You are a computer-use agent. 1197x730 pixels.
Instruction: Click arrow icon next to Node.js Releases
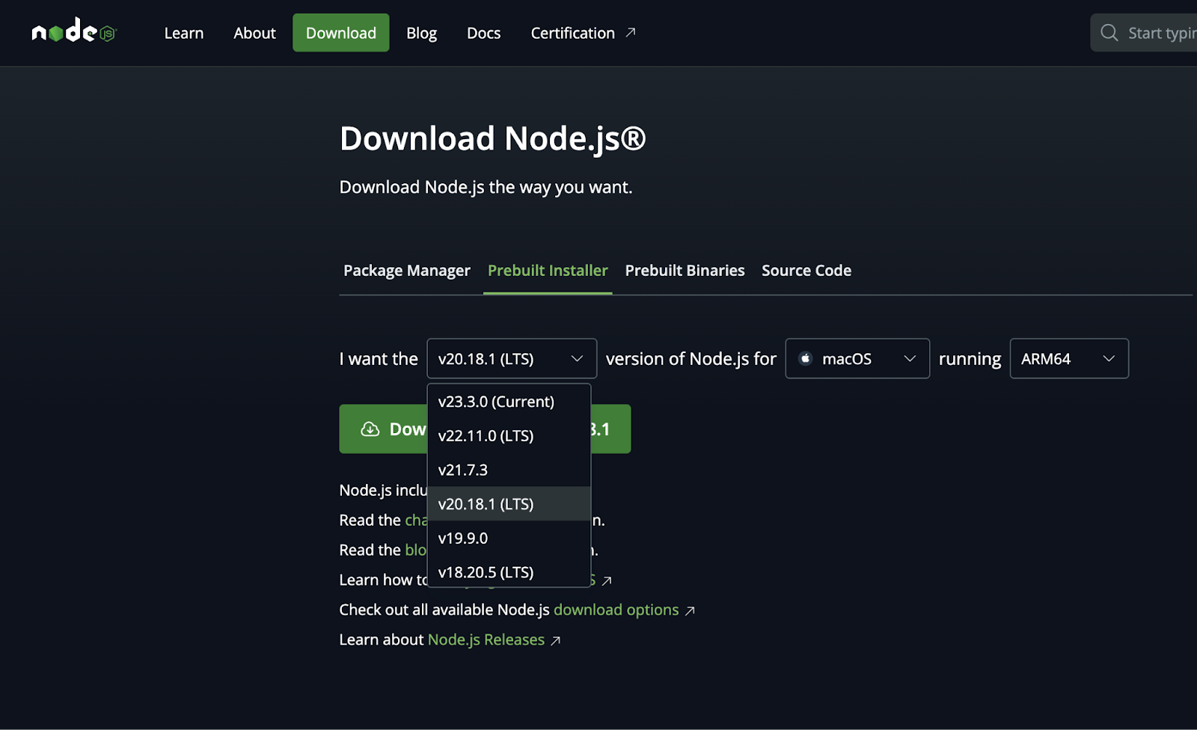(555, 641)
